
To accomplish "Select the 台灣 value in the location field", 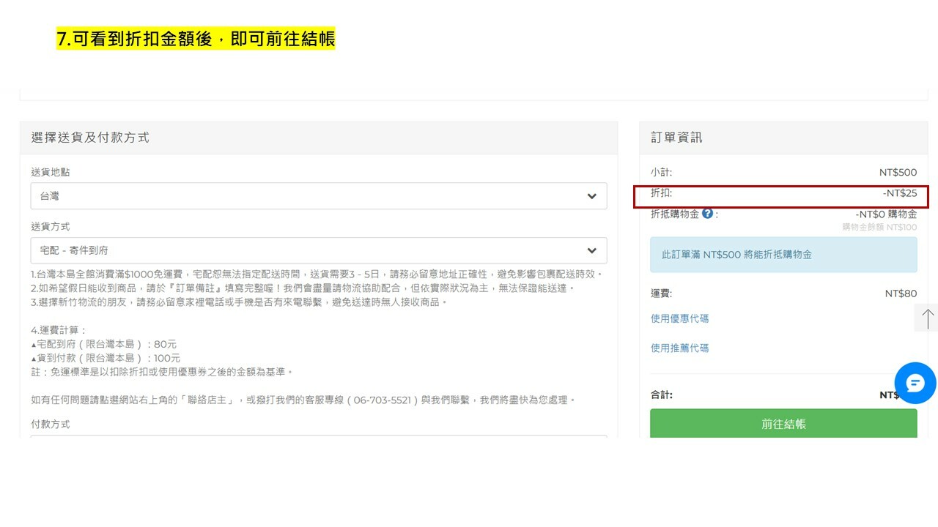I will [x=50, y=196].
